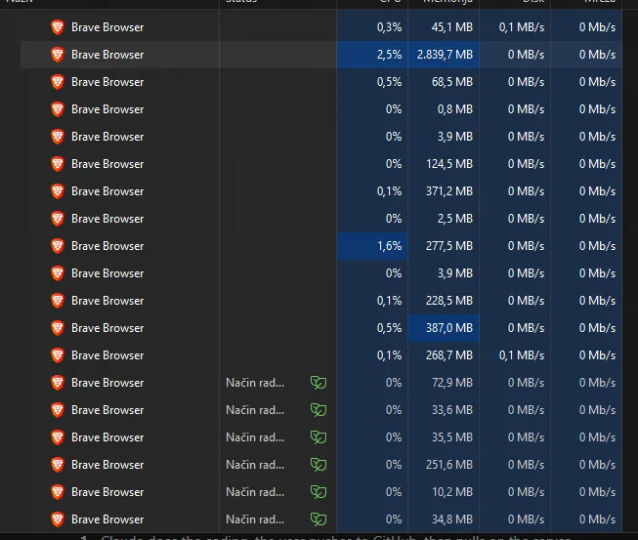Select the 10,2 MB memory cell
This screenshot has width=638, height=540.
click(x=444, y=491)
